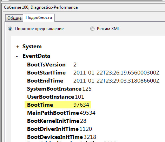Click the BootStartTime label
Image resolution: width=165 pixels, height=142 pixels.
click(46, 73)
